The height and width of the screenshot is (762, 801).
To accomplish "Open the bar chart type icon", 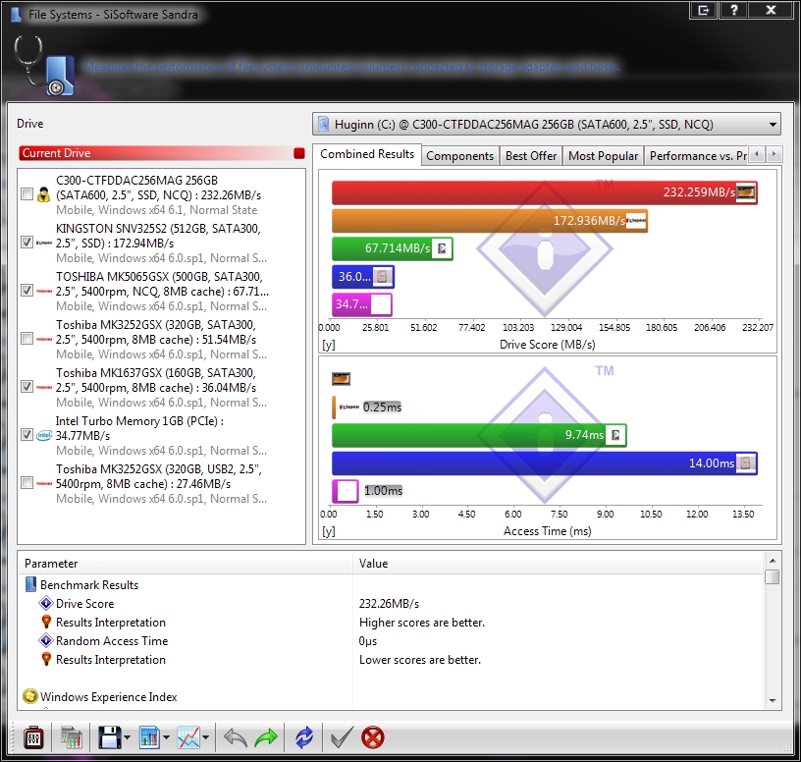I will [149, 737].
